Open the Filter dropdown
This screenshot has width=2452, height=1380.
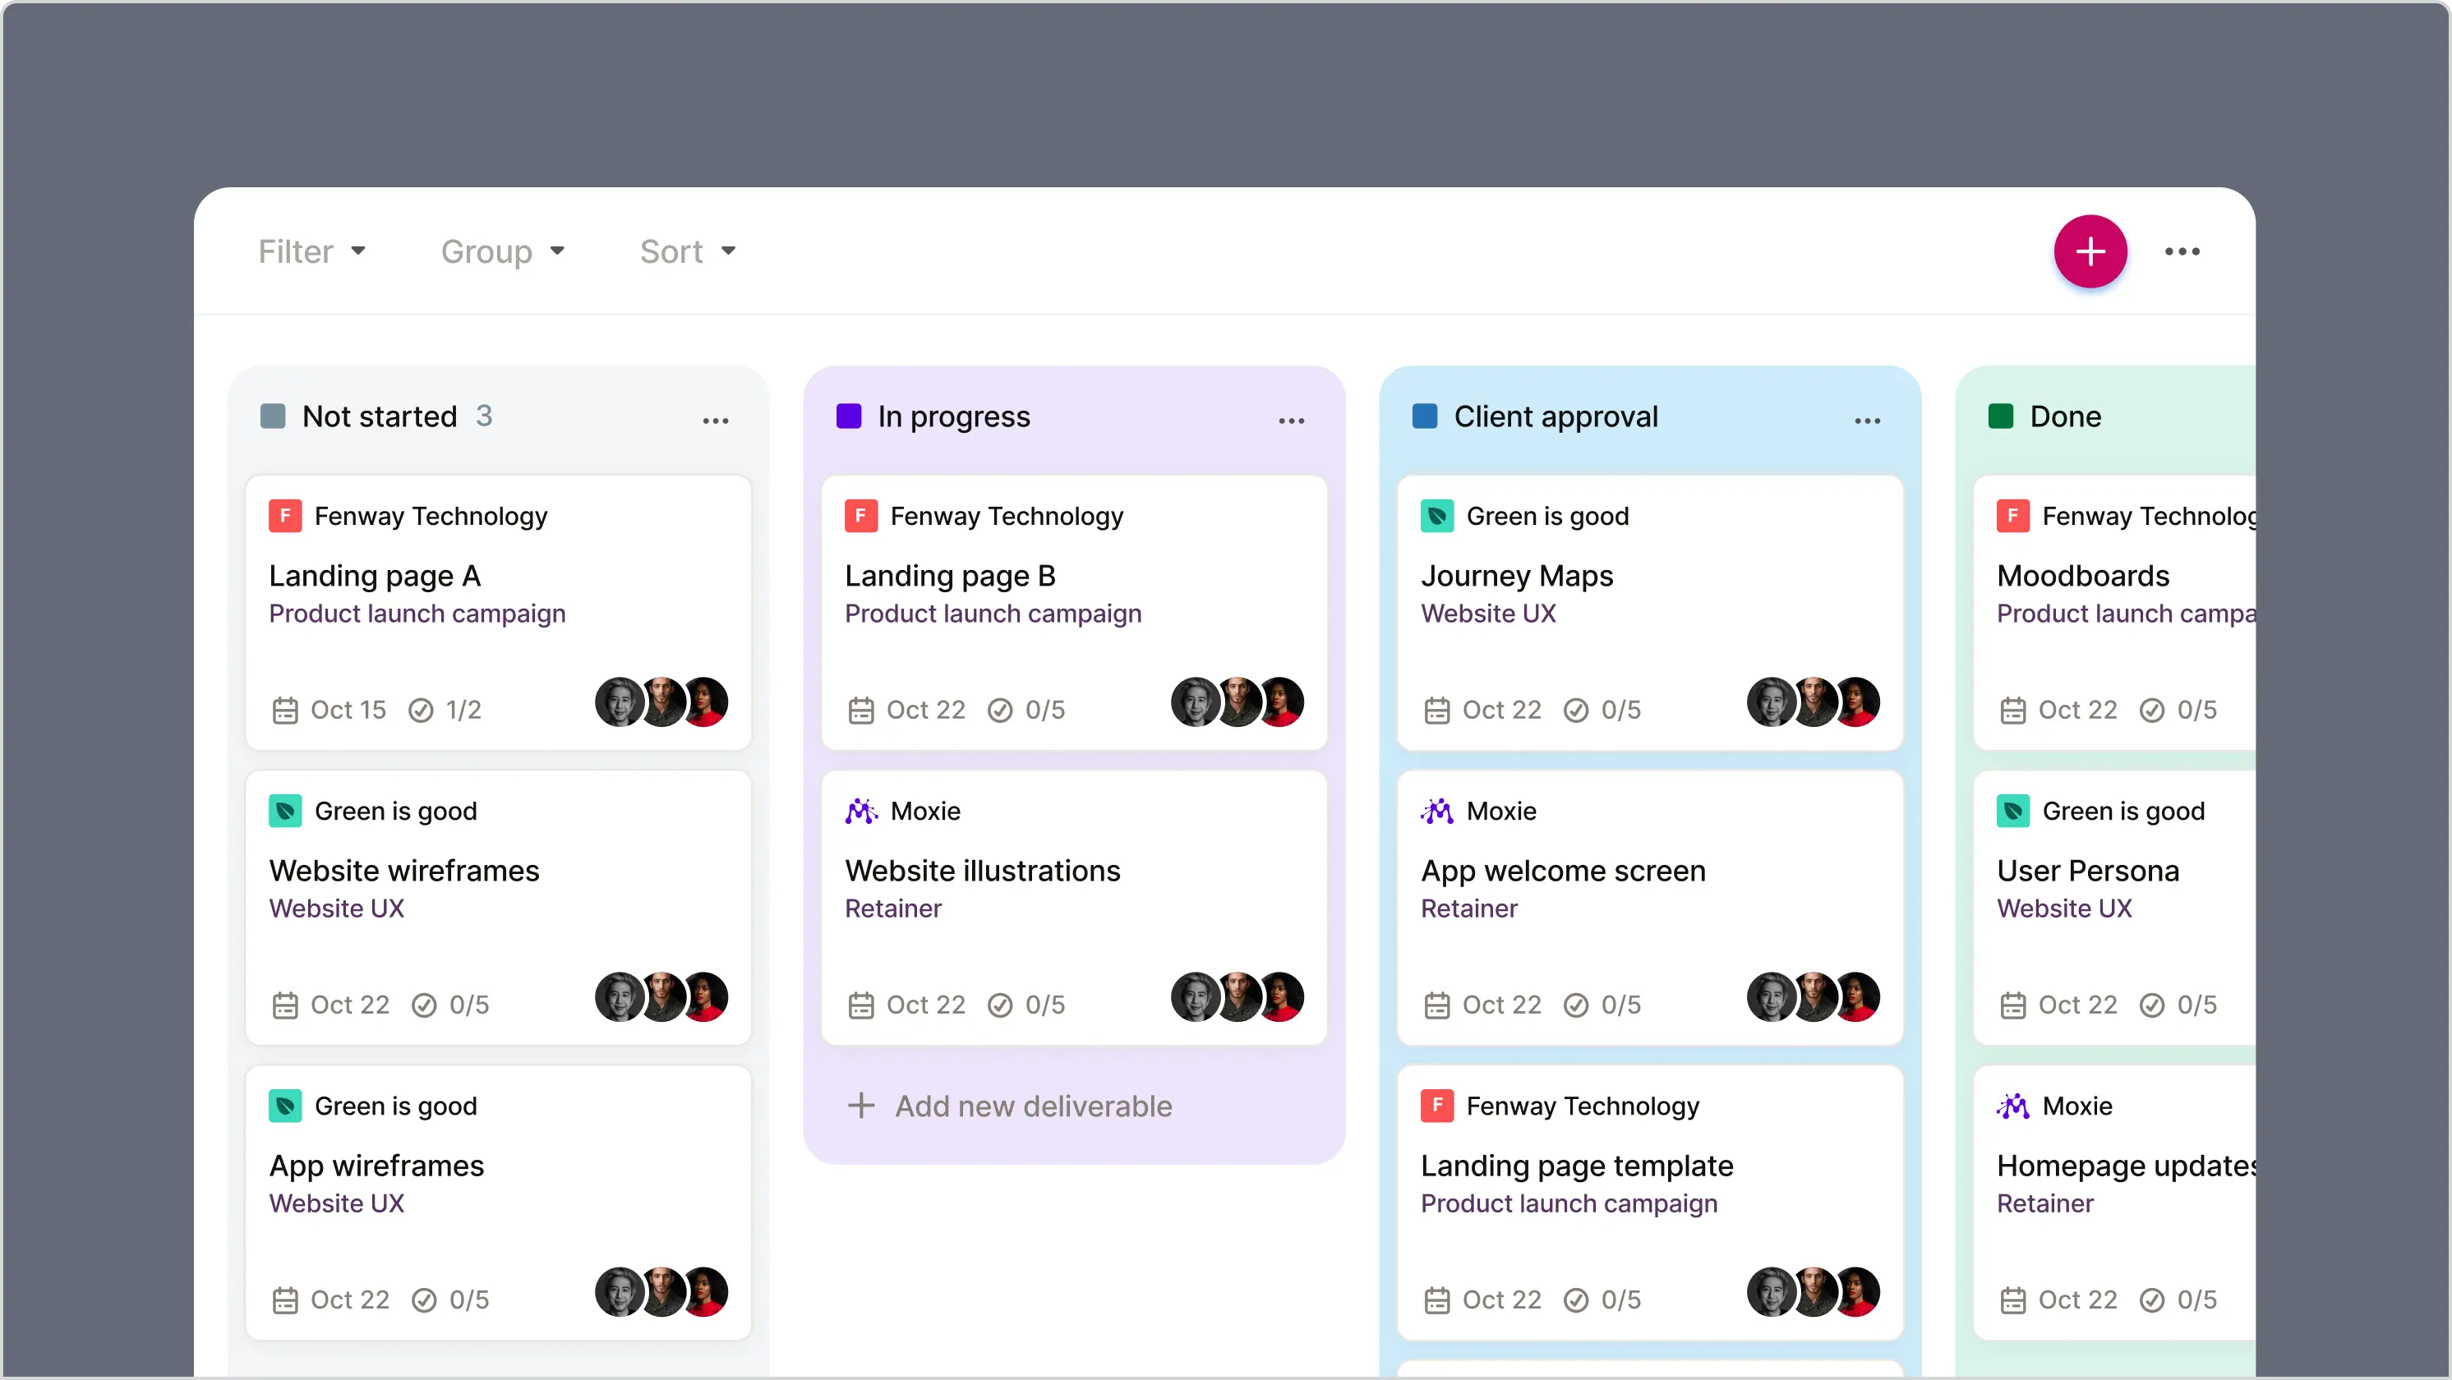tap(311, 251)
